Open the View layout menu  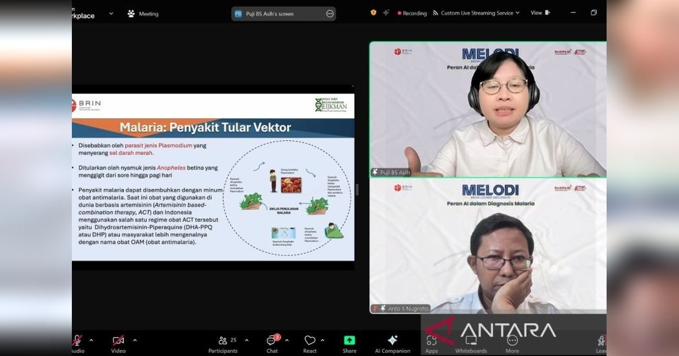540,12
